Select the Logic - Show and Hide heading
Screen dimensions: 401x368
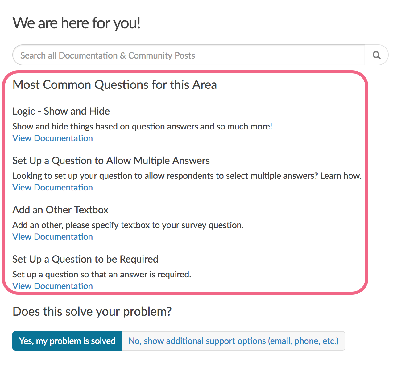[61, 111]
